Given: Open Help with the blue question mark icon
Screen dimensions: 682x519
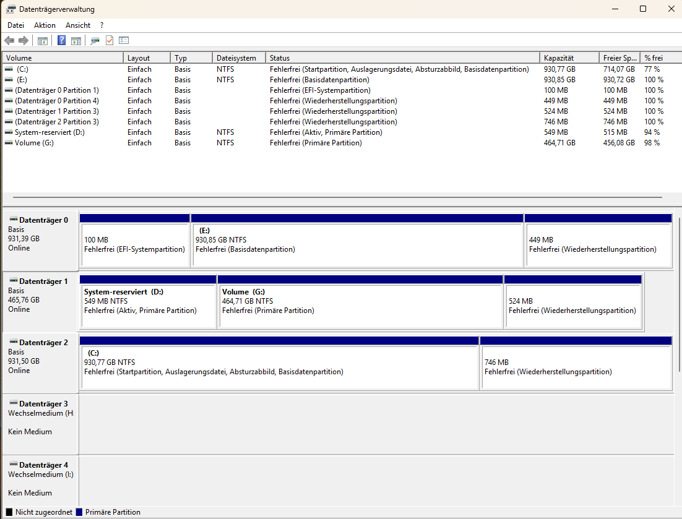Looking at the screenshot, I should (62, 40).
